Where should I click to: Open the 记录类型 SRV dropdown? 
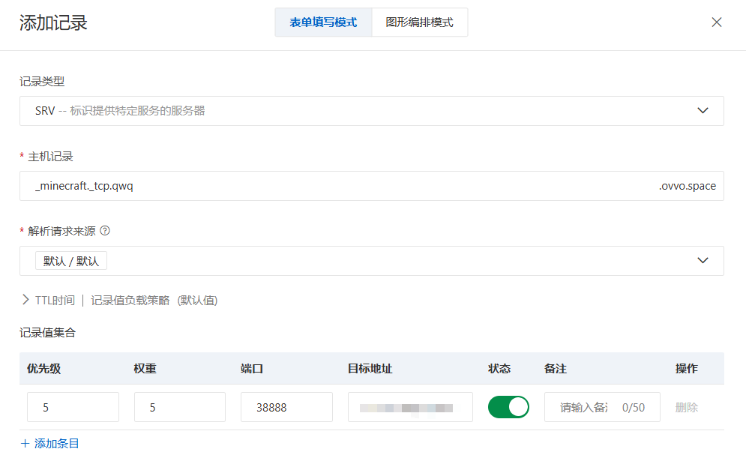pyautogui.click(x=360, y=111)
